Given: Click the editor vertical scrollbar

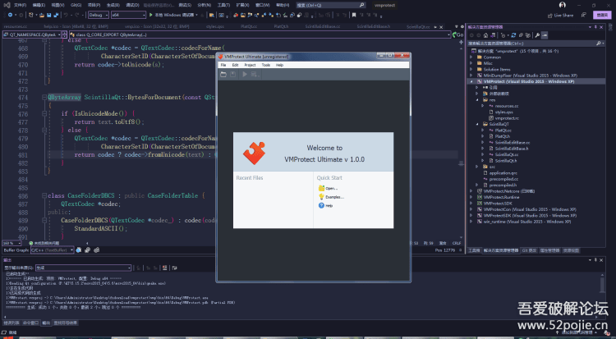Looking at the screenshot, I should pos(462,141).
